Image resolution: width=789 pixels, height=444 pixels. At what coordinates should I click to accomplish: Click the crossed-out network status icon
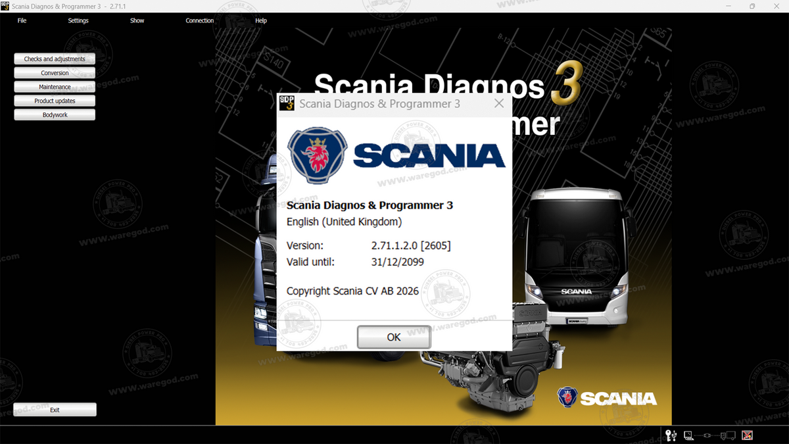pos(747,435)
